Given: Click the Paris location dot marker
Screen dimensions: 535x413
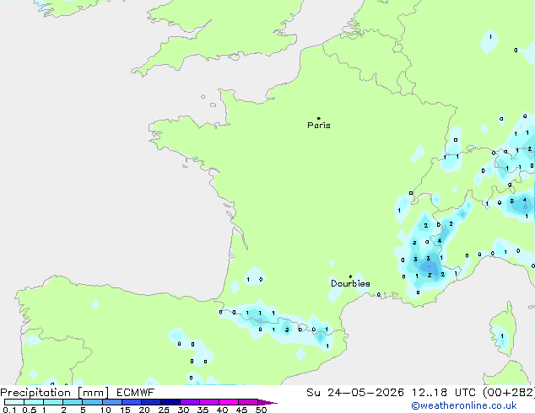Looking at the screenshot, I should click(x=319, y=118).
